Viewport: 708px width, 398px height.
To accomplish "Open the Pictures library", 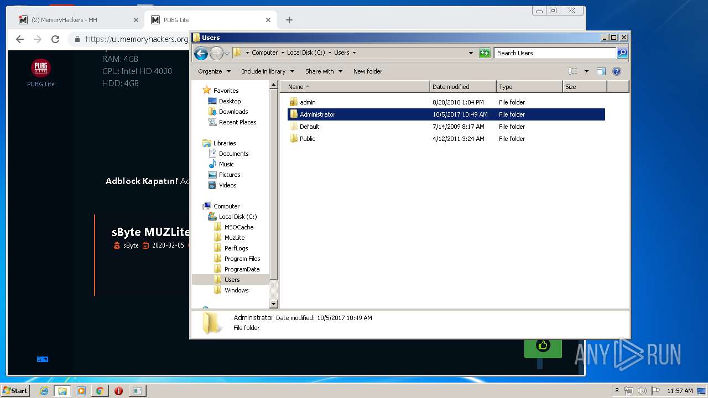I will [x=230, y=175].
